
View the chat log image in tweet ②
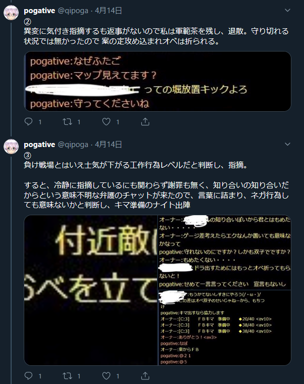tap(158, 81)
